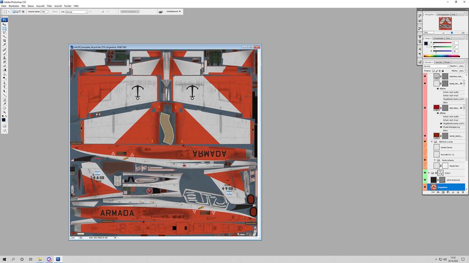
Task: Click the add layer mask icon
Action: click(x=443, y=192)
